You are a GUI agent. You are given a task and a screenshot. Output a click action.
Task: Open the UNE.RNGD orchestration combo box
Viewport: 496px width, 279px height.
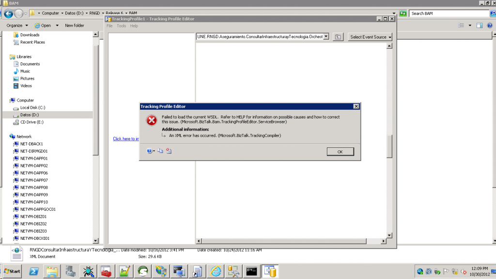coord(326,37)
